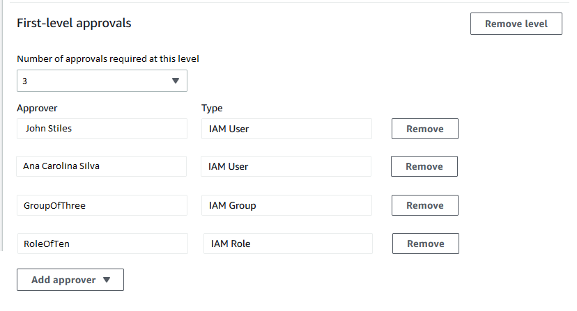Click the Type column header

coord(212,108)
